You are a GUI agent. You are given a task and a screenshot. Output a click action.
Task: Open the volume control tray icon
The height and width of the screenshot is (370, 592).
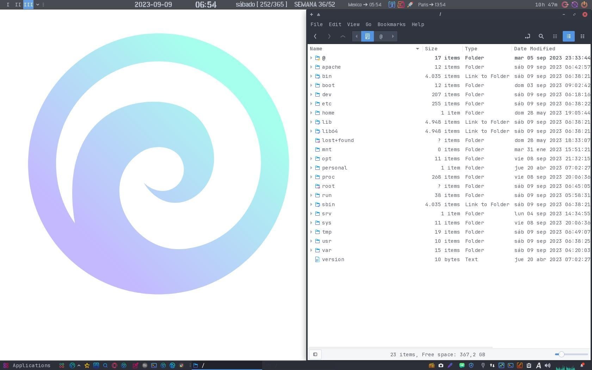pos(548,365)
